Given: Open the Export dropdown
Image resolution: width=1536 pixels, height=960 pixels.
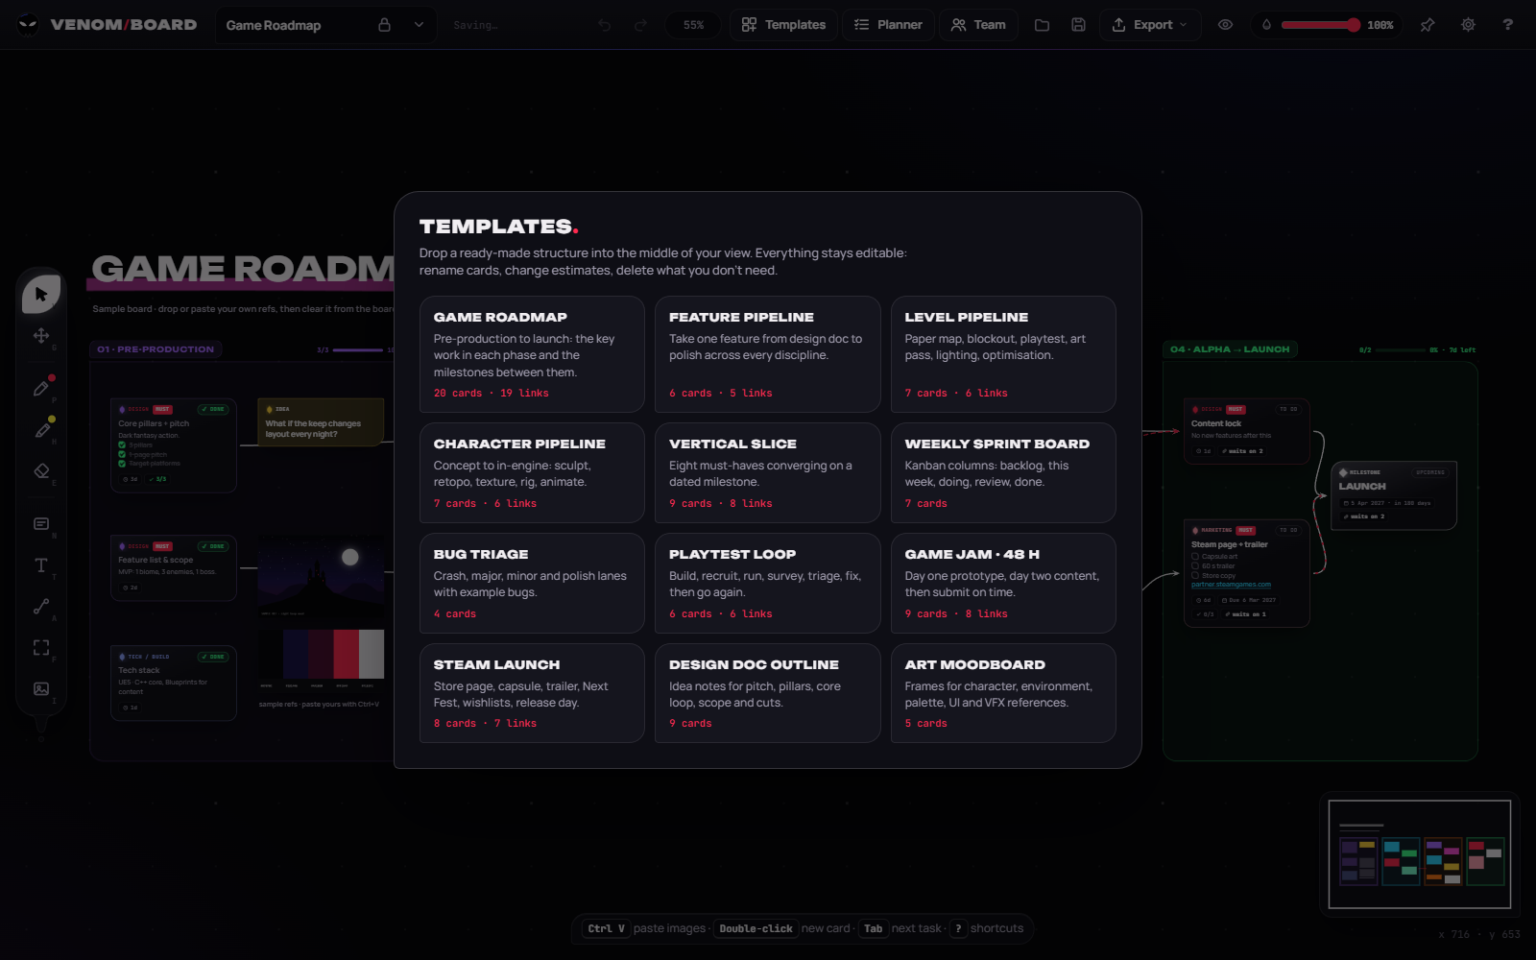Looking at the screenshot, I should 1149,25.
